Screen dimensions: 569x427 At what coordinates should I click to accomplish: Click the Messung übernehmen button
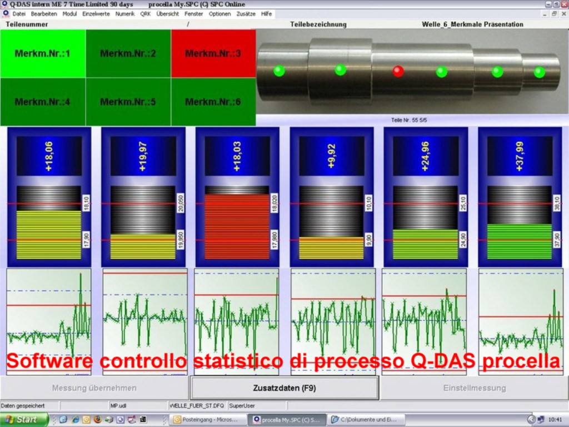click(x=94, y=388)
